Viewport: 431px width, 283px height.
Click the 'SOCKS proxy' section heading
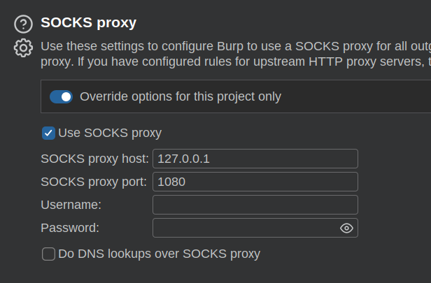(88, 22)
